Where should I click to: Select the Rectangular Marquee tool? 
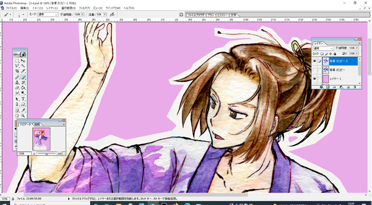coord(17,61)
